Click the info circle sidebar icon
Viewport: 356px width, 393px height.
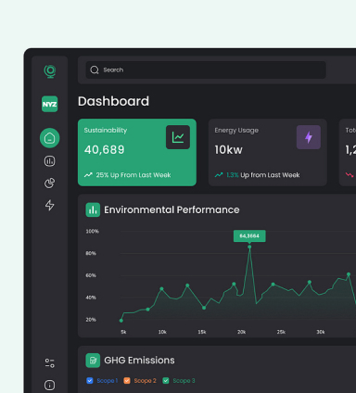(x=50, y=386)
